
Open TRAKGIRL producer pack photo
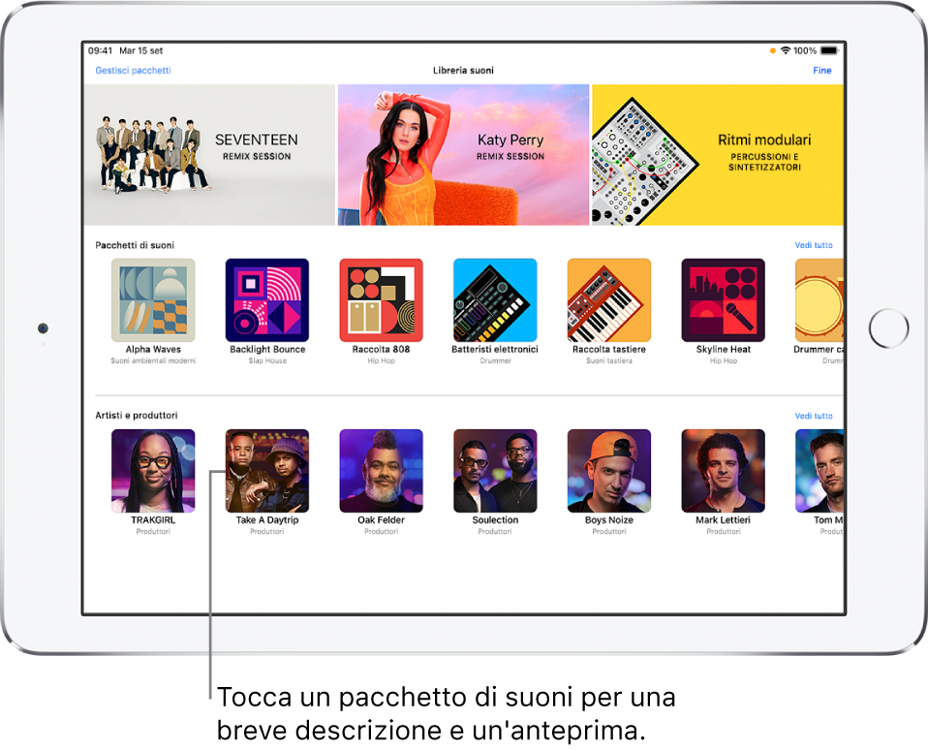153,471
